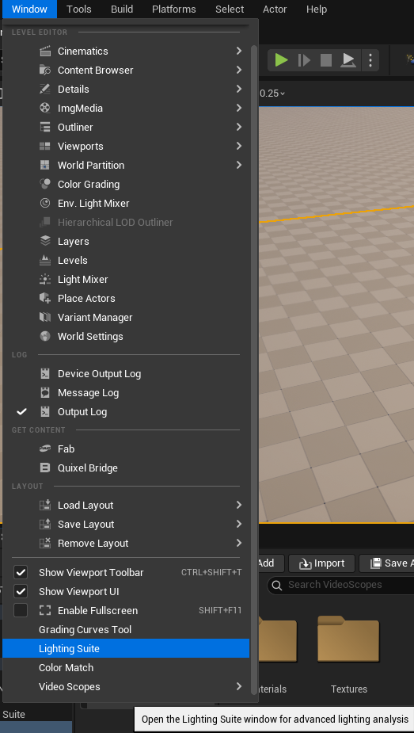The image size is (414, 733).
Task: Click the Layers stack icon
Action: [x=45, y=241]
